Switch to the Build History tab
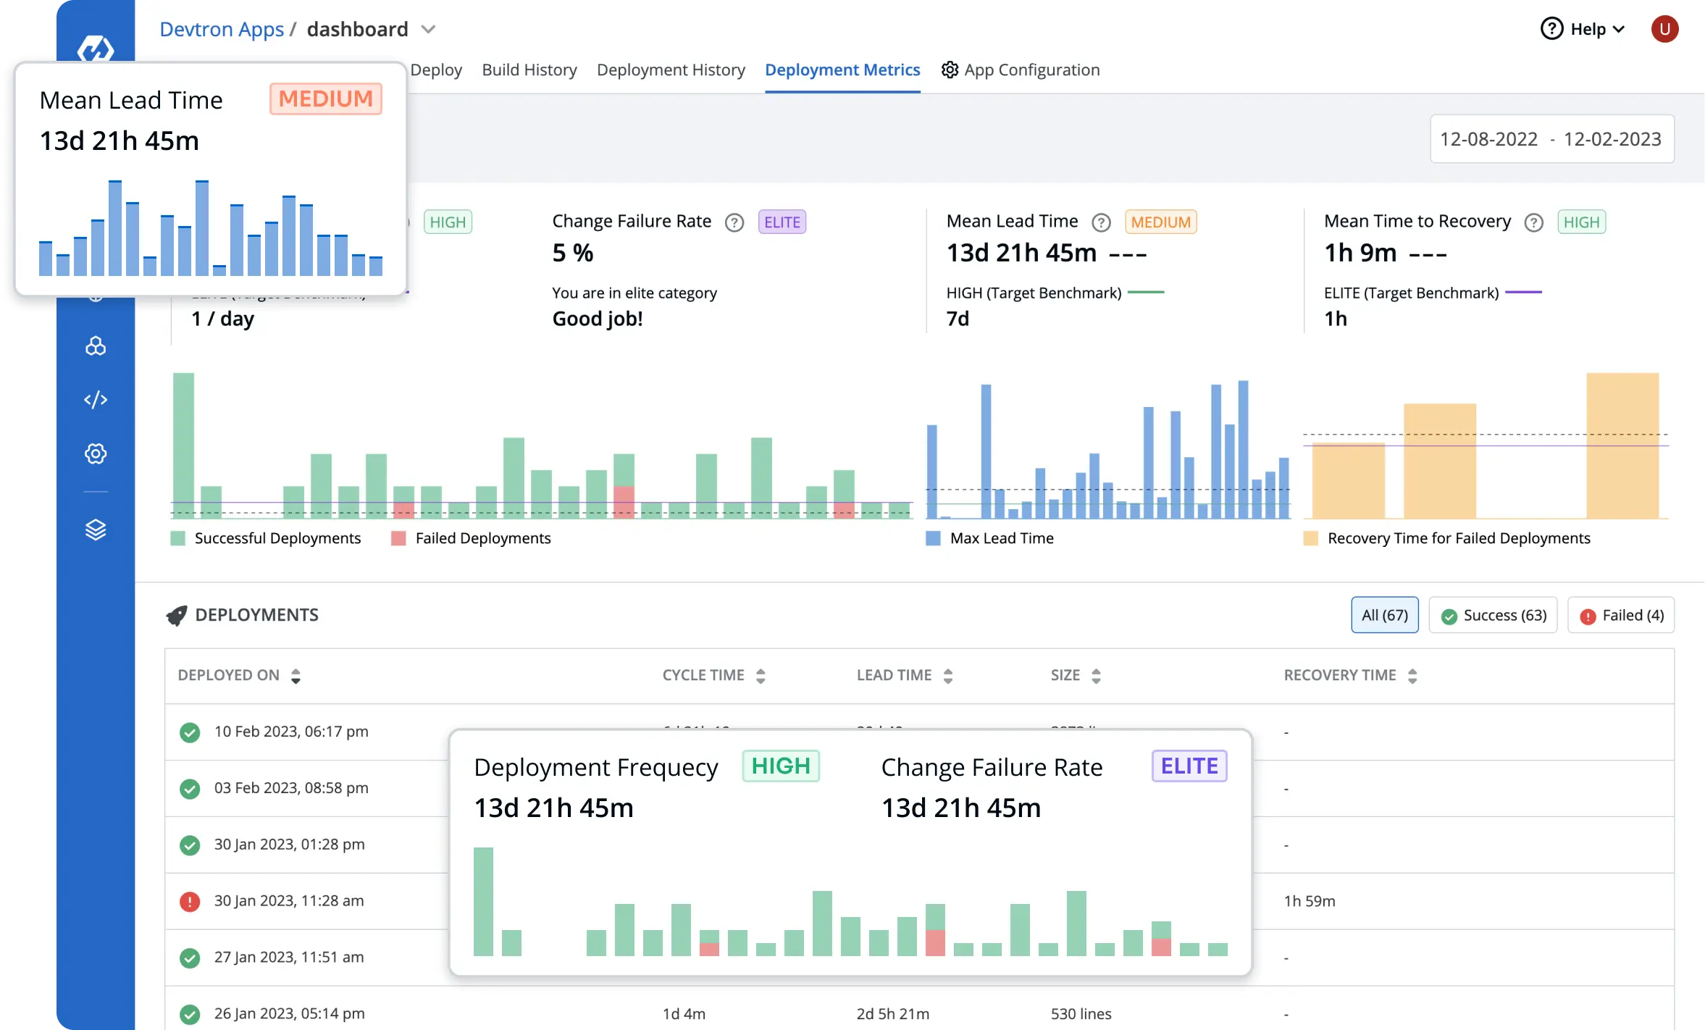Image resolution: width=1705 pixels, height=1030 pixels. point(529,70)
